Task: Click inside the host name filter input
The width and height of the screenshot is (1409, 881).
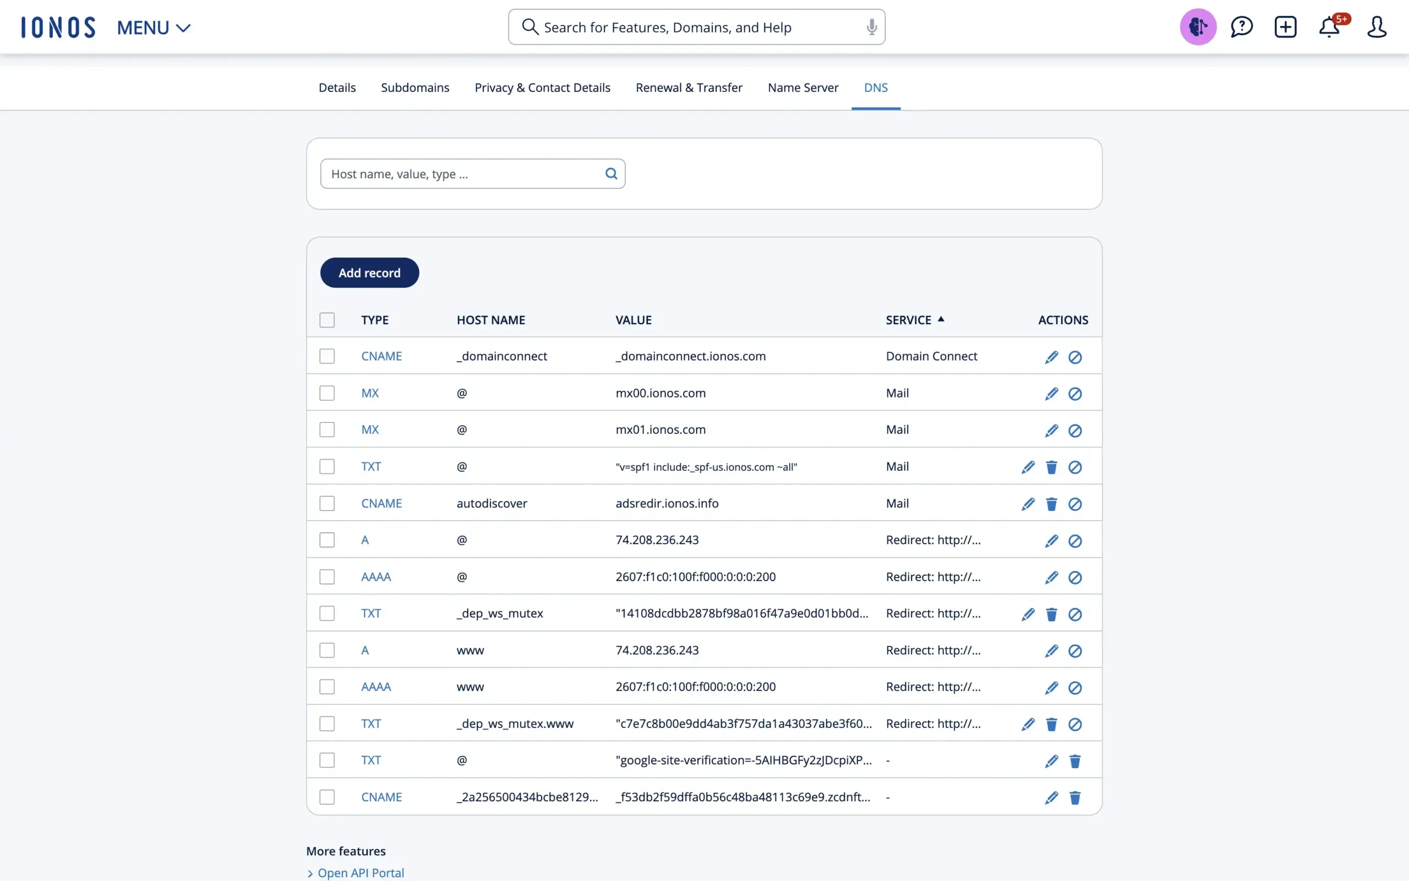Action: pos(460,173)
